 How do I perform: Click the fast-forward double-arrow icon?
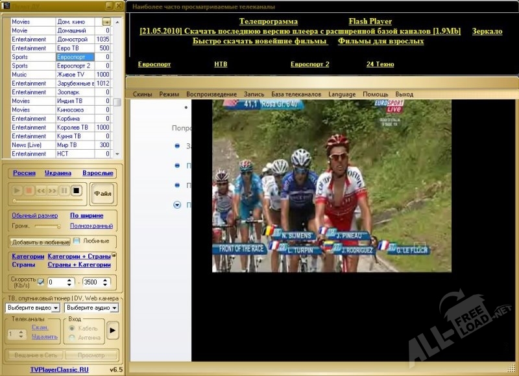[53, 191]
